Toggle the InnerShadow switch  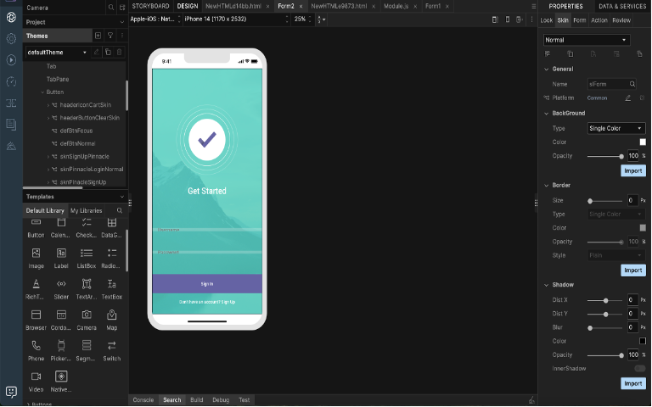639,369
